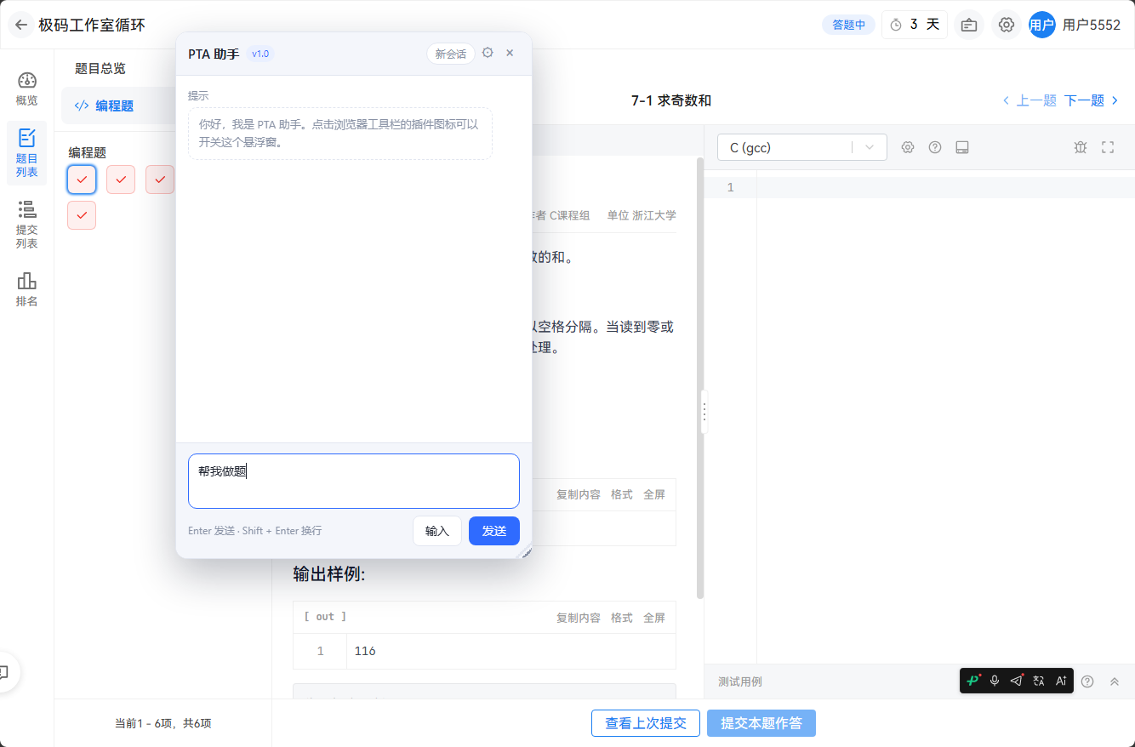Click 全屏 in the out sample box
This screenshot has width=1135, height=747.
[x=654, y=618]
